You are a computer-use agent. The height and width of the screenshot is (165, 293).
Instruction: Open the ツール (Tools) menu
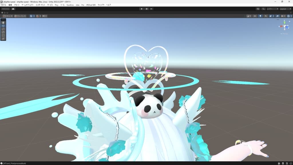point(62,5)
